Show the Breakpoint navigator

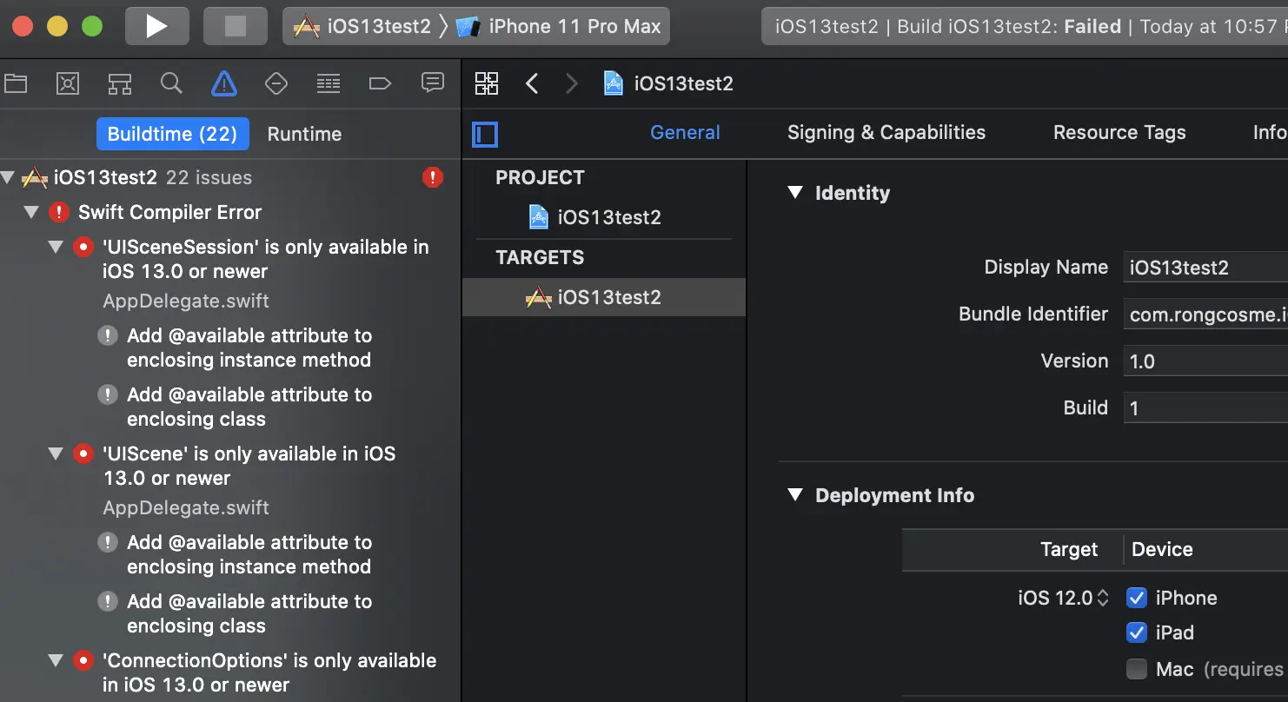point(380,83)
